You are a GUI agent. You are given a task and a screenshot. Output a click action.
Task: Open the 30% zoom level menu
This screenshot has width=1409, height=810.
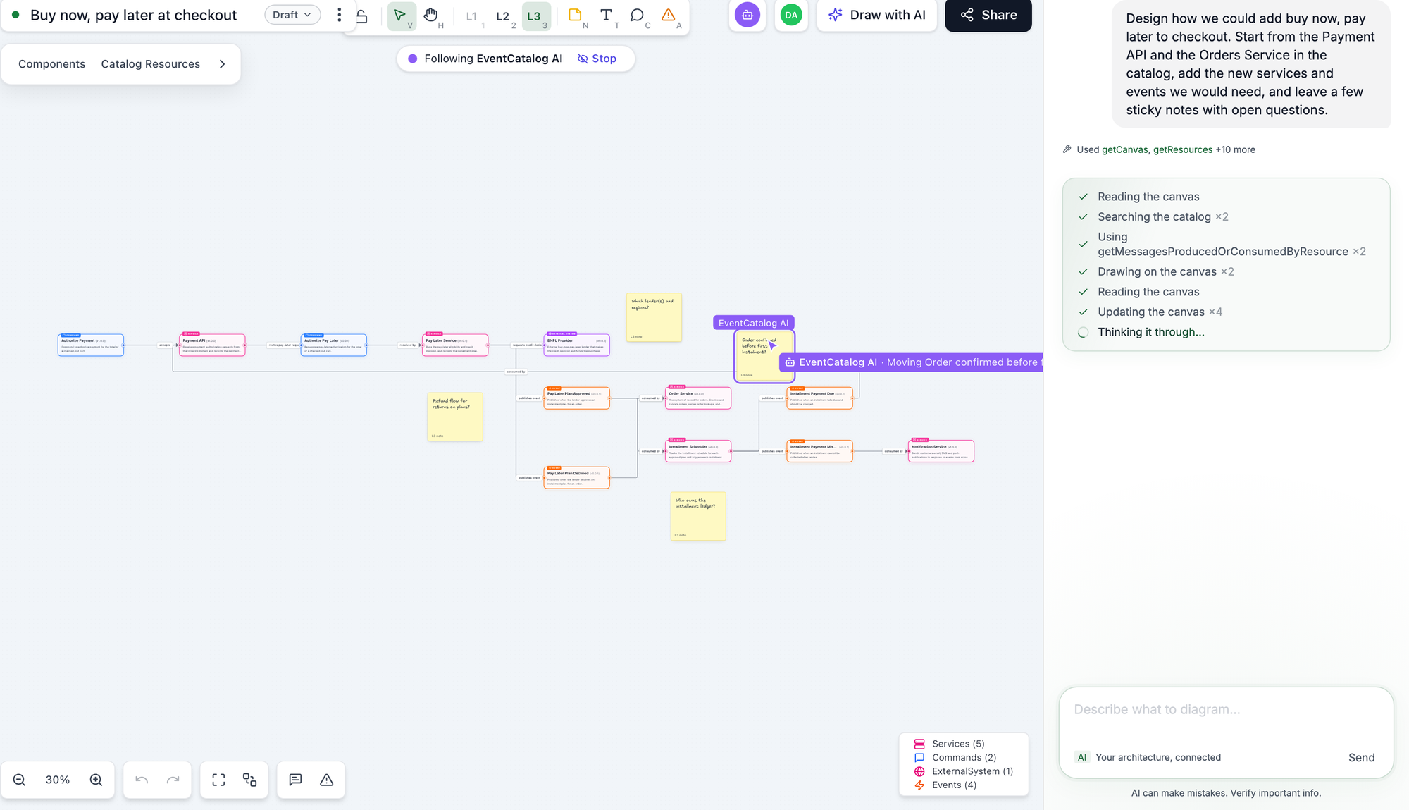pyautogui.click(x=58, y=780)
